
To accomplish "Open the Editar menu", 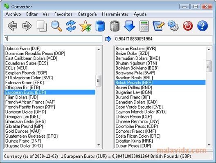I will [32, 14].
